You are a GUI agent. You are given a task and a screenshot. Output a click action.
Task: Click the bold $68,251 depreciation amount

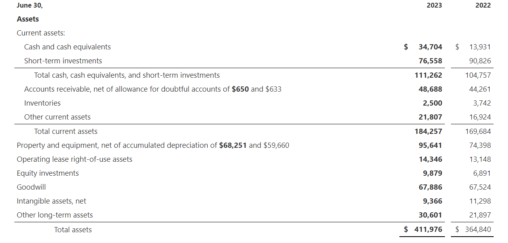point(233,145)
